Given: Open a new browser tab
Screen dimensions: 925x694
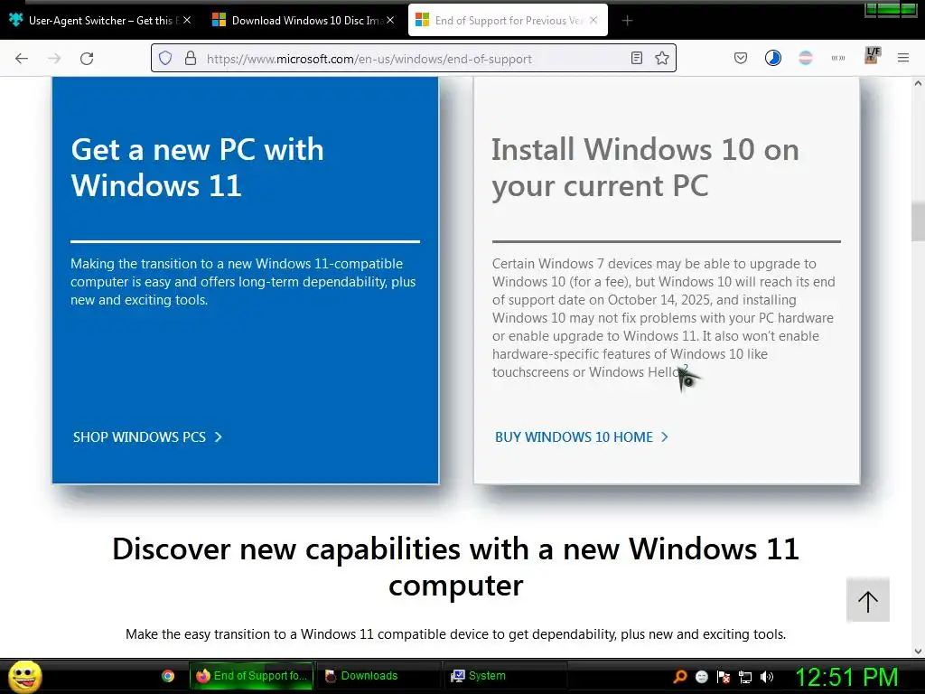Looking at the screenshot, I should click(627, 21).
